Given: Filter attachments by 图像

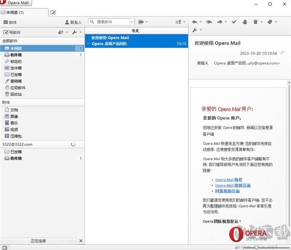Looking at the screenshot, I should [42, 116].
